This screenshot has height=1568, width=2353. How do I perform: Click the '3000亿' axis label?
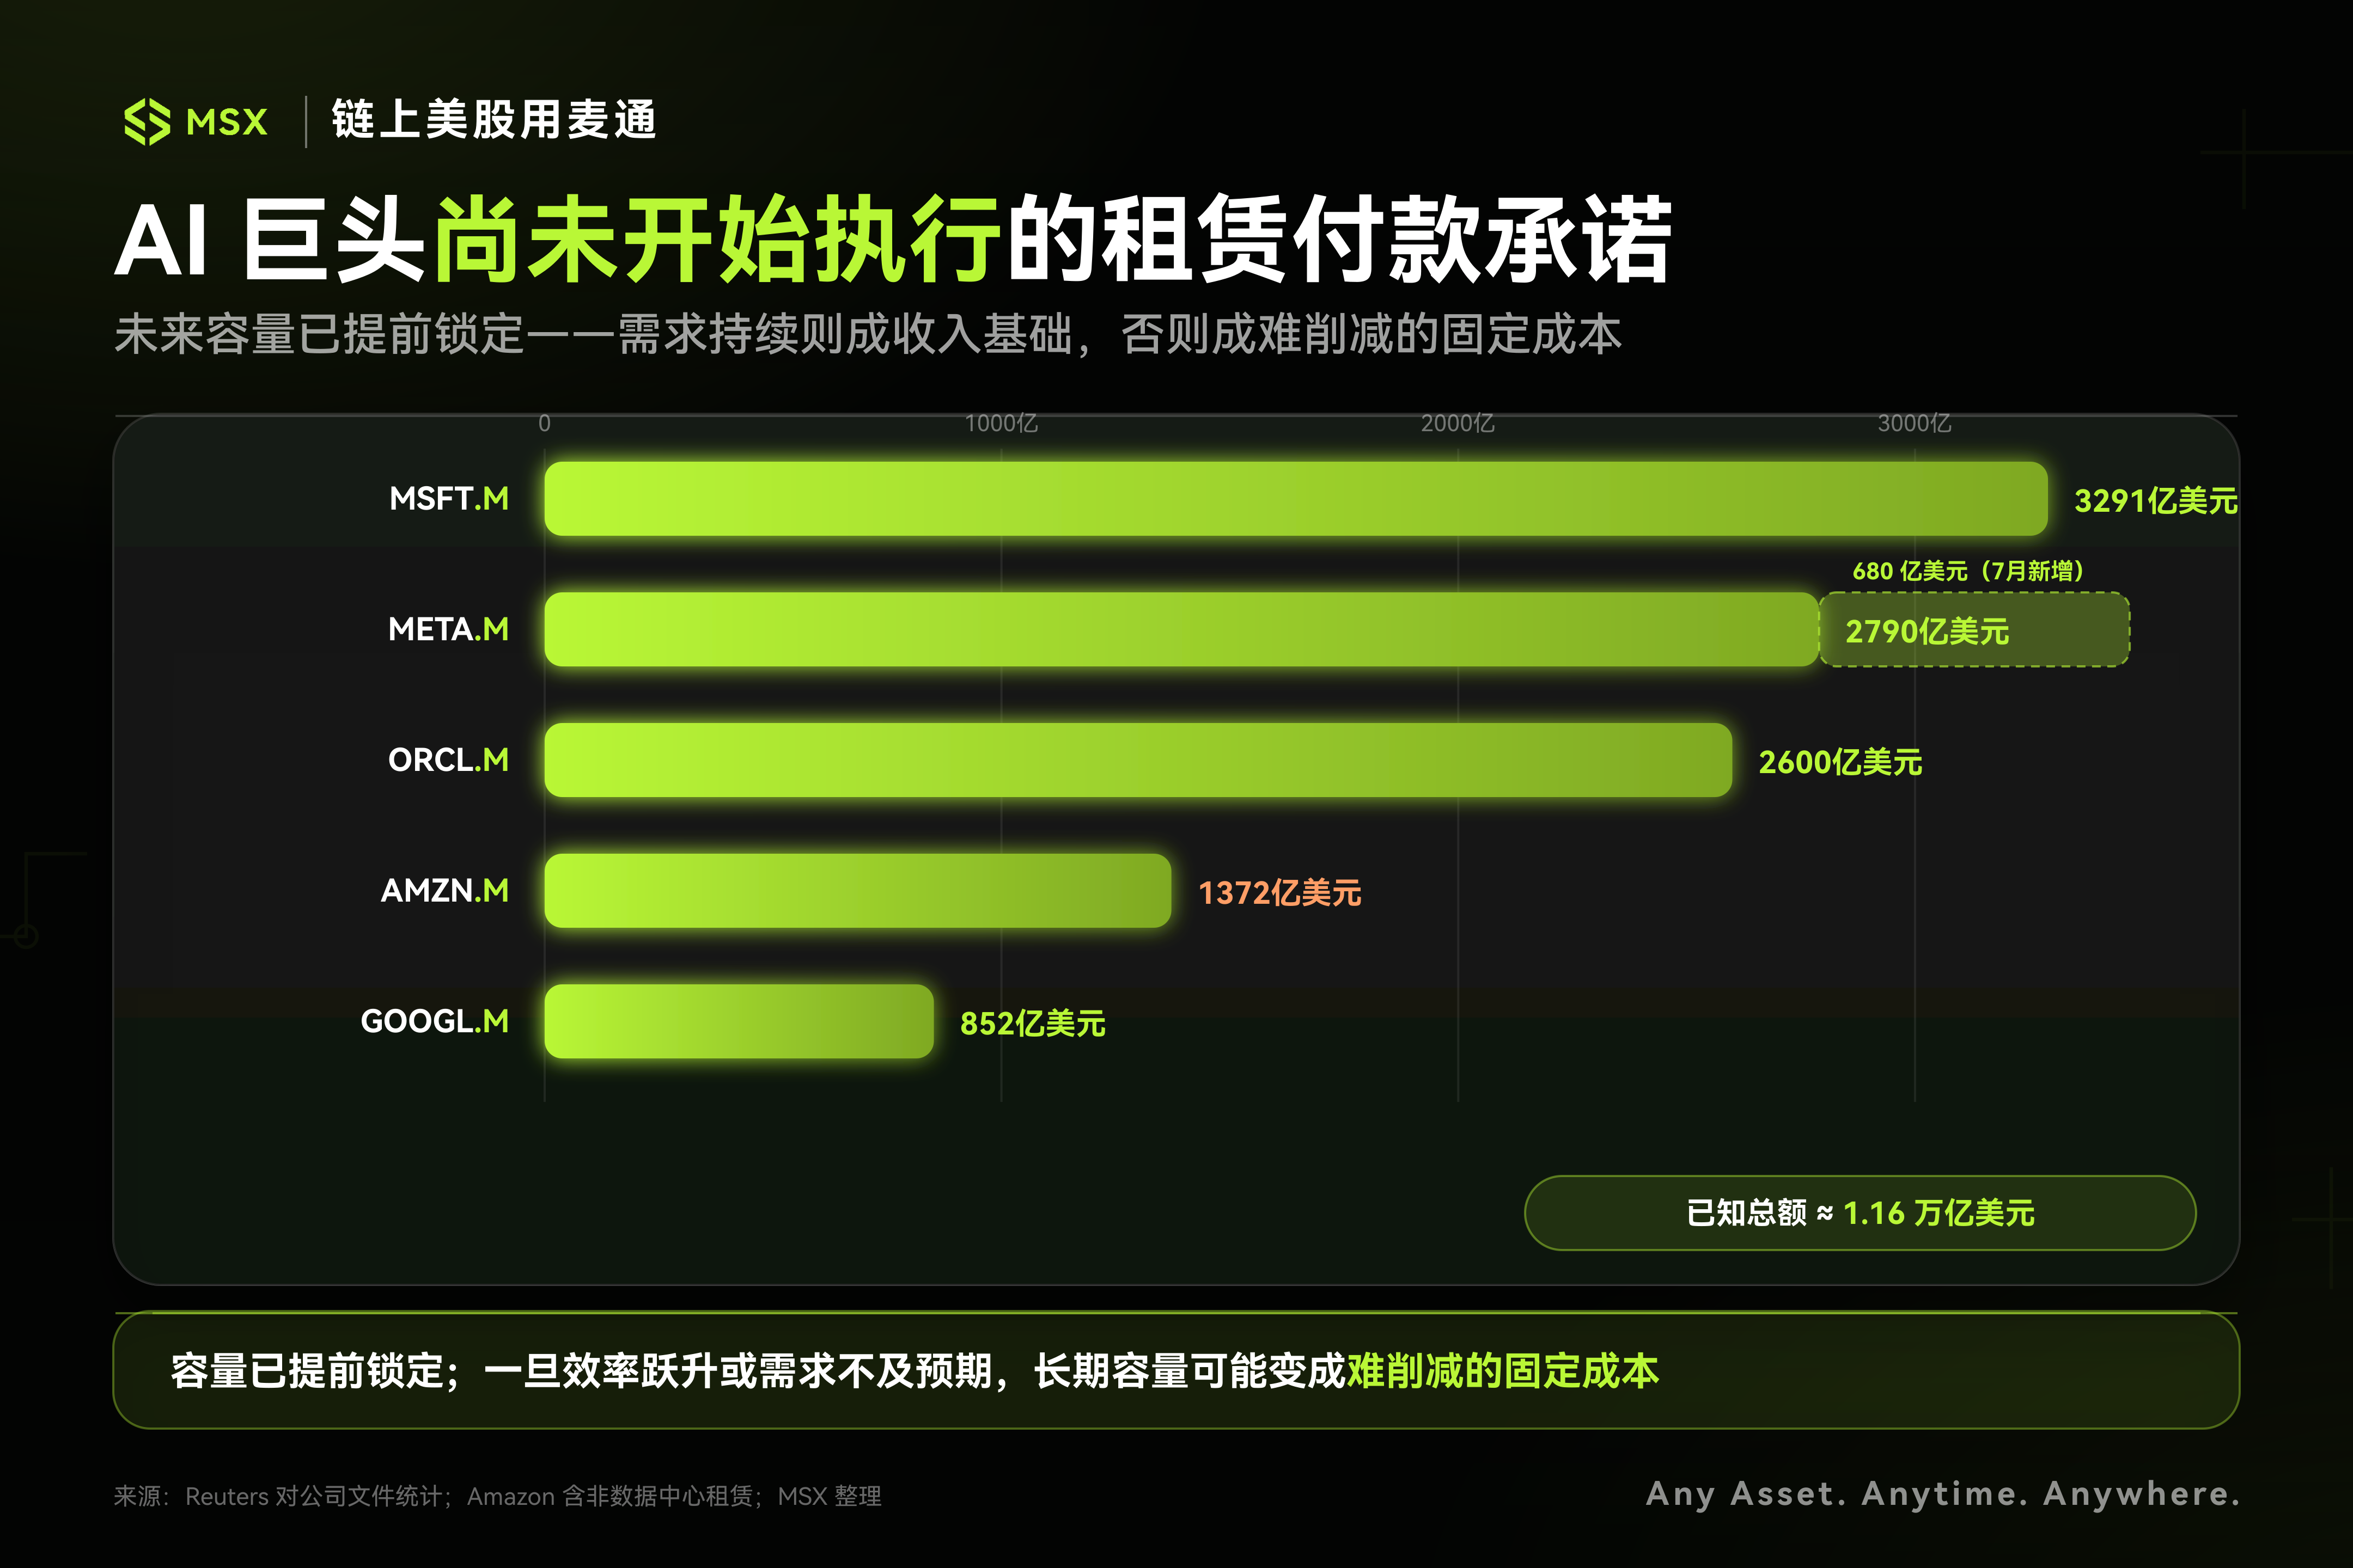pos(1915,423)
